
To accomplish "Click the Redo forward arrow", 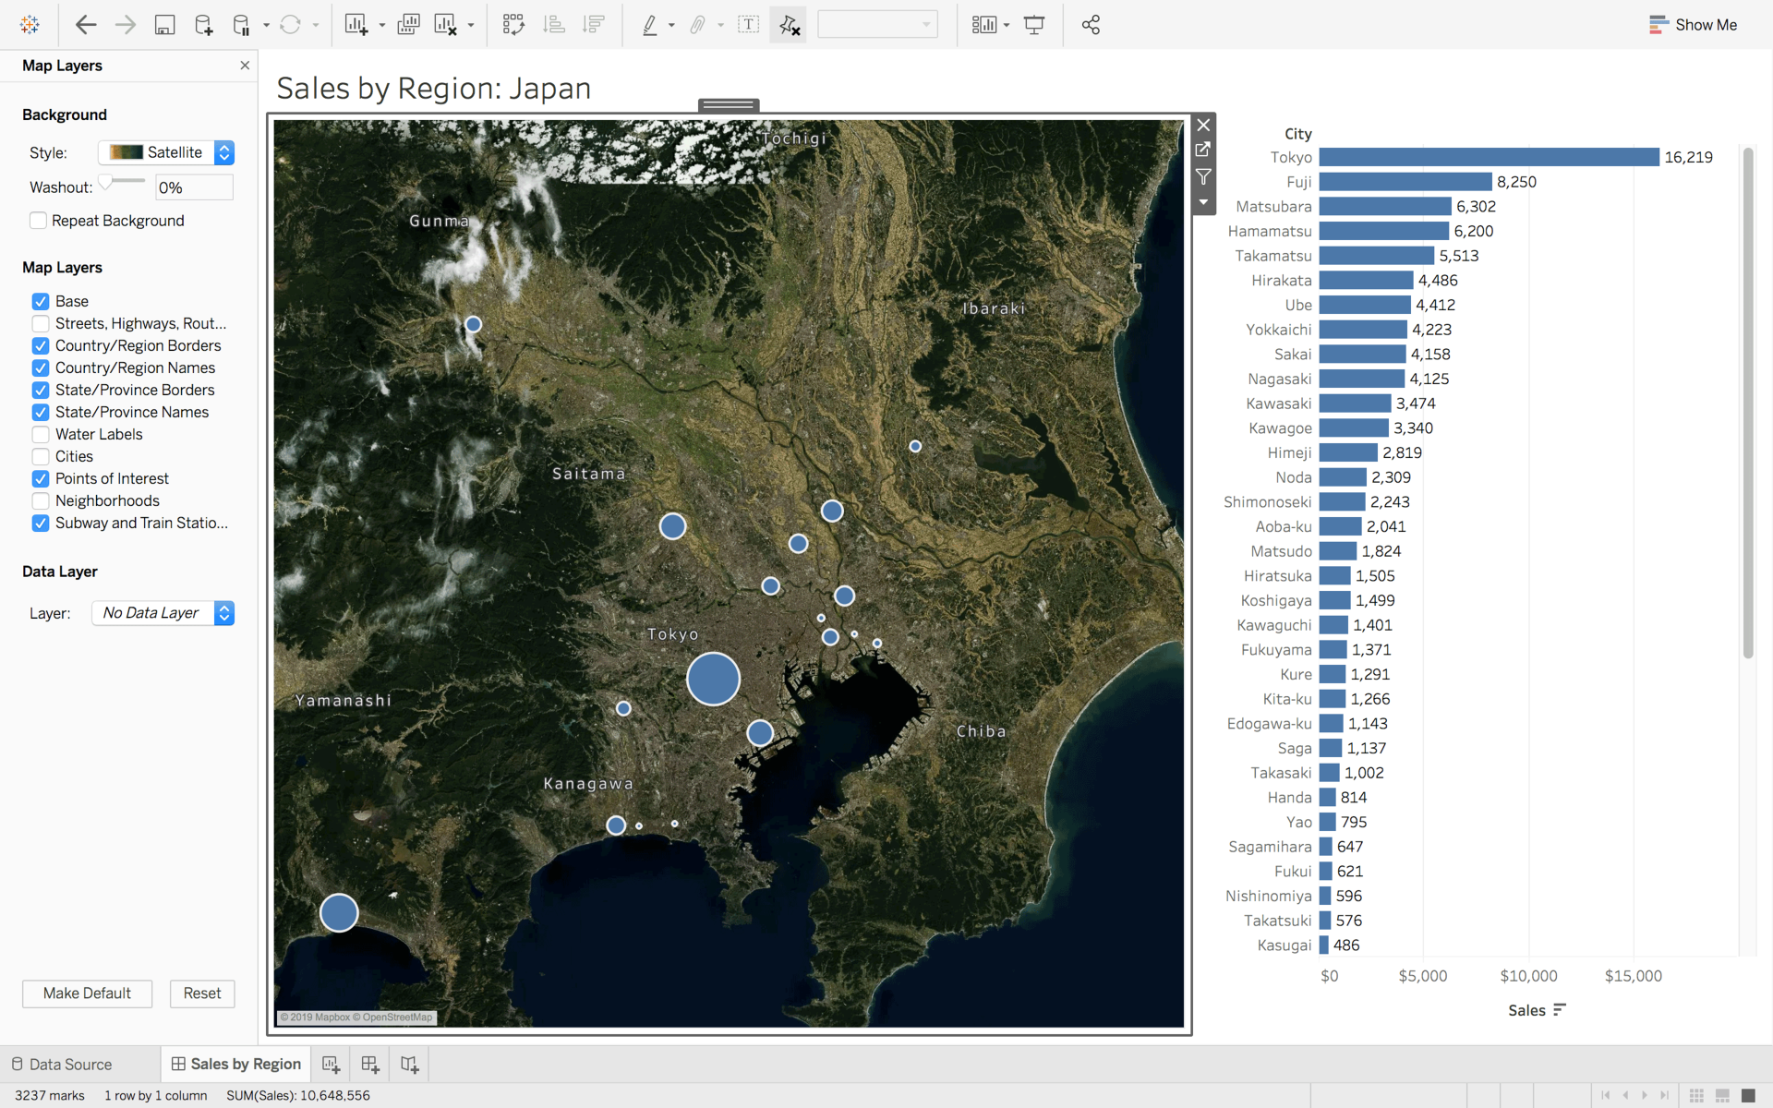I will [126, 25].
